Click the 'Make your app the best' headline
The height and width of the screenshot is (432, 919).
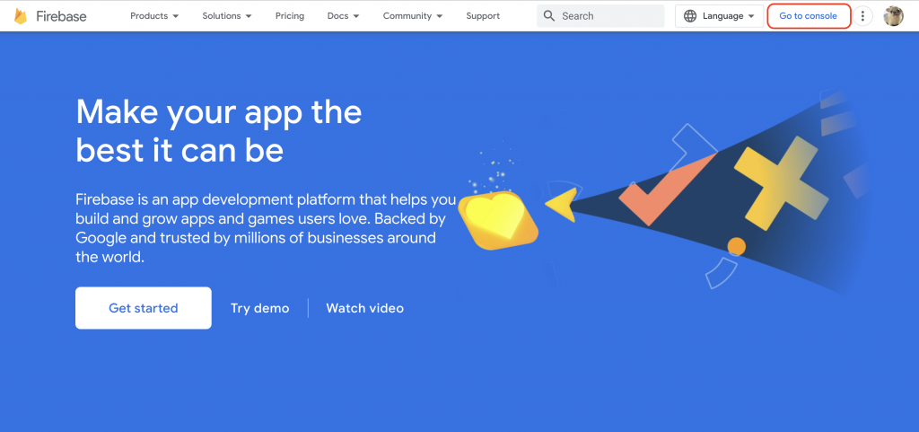[219, 131]
